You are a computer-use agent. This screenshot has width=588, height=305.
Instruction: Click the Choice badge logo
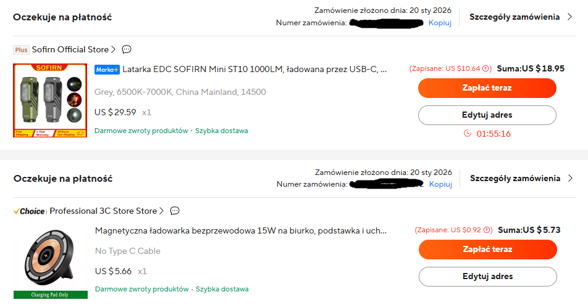(x=29, y=211)
